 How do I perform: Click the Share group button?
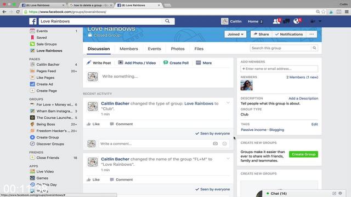[261, 34]
